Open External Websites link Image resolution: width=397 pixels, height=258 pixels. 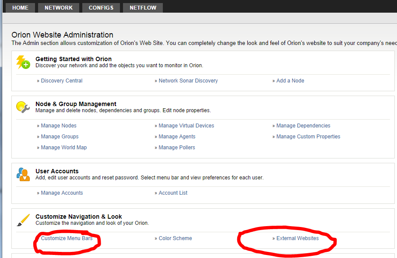tap(298, 238)
